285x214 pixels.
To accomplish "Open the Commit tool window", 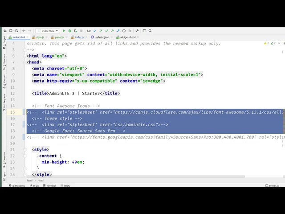I will (x=4, y=82).
